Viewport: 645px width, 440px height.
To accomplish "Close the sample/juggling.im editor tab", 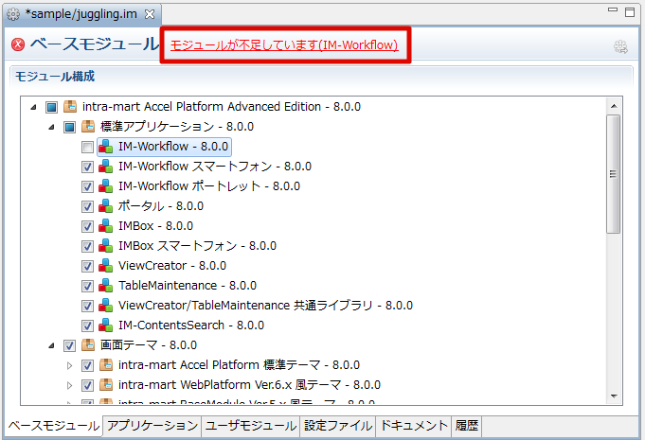I will 150,14.
